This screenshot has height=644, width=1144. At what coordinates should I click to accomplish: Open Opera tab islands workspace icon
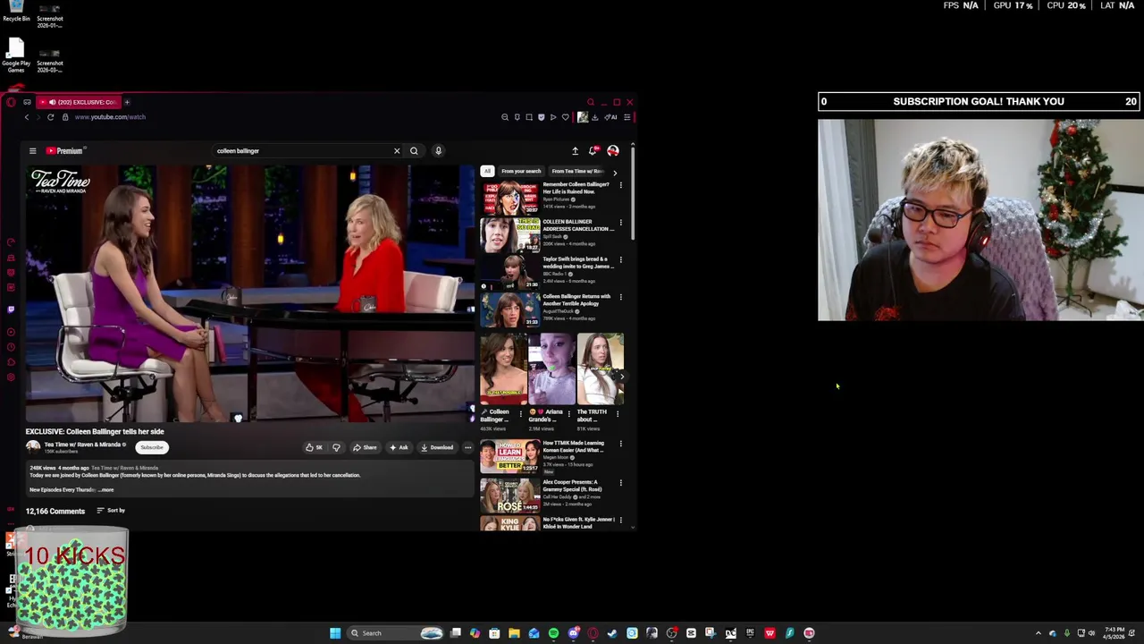tap(27, 102)
